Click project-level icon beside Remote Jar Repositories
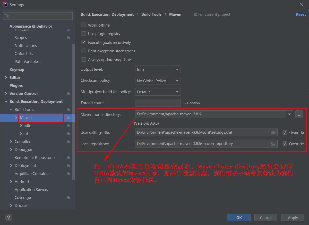The image size is (309, 225). click(x=68, y=158)
